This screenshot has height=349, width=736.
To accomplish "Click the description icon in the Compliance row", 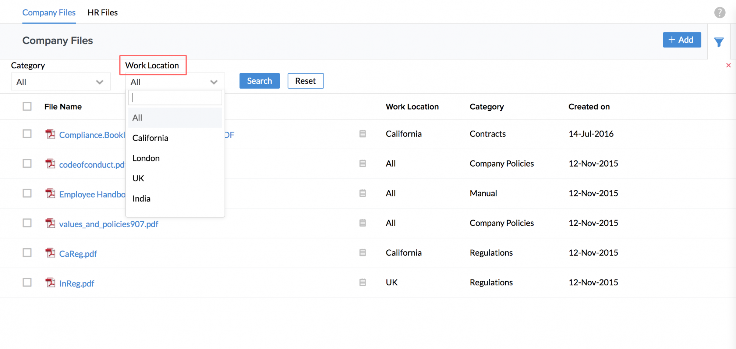I will click(x=362, y=134).
